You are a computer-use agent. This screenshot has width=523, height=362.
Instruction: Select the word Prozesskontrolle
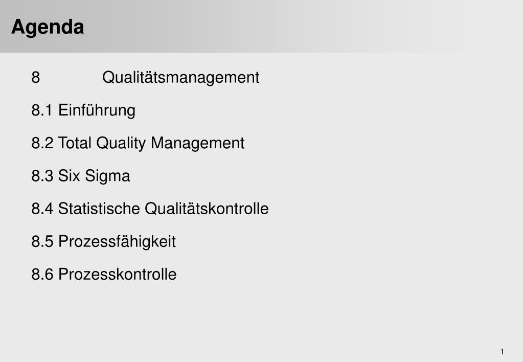tap(118, 274)
